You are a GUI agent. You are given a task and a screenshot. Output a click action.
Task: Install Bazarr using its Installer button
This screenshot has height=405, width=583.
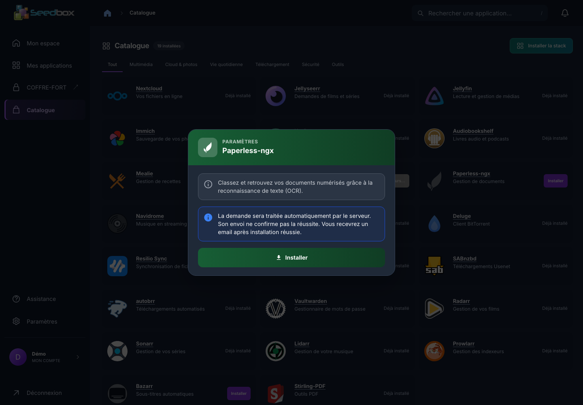pos(239,394)
